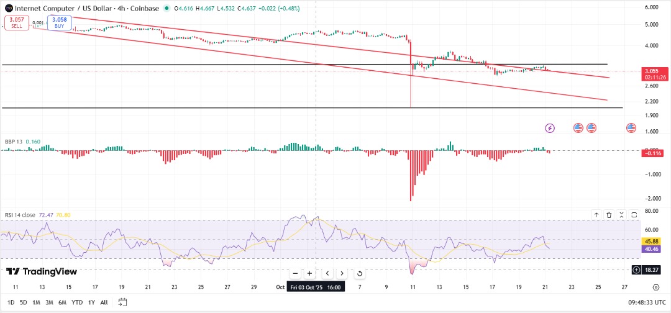The image size is (671, 313).
Task: Click the second US flag economic event marker
Action: (591, 128)
